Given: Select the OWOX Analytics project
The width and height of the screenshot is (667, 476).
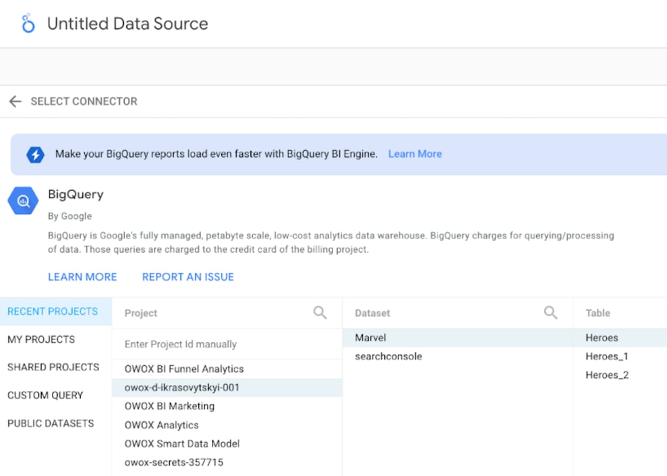Looking at the screenshot, I should click(227, 425).
